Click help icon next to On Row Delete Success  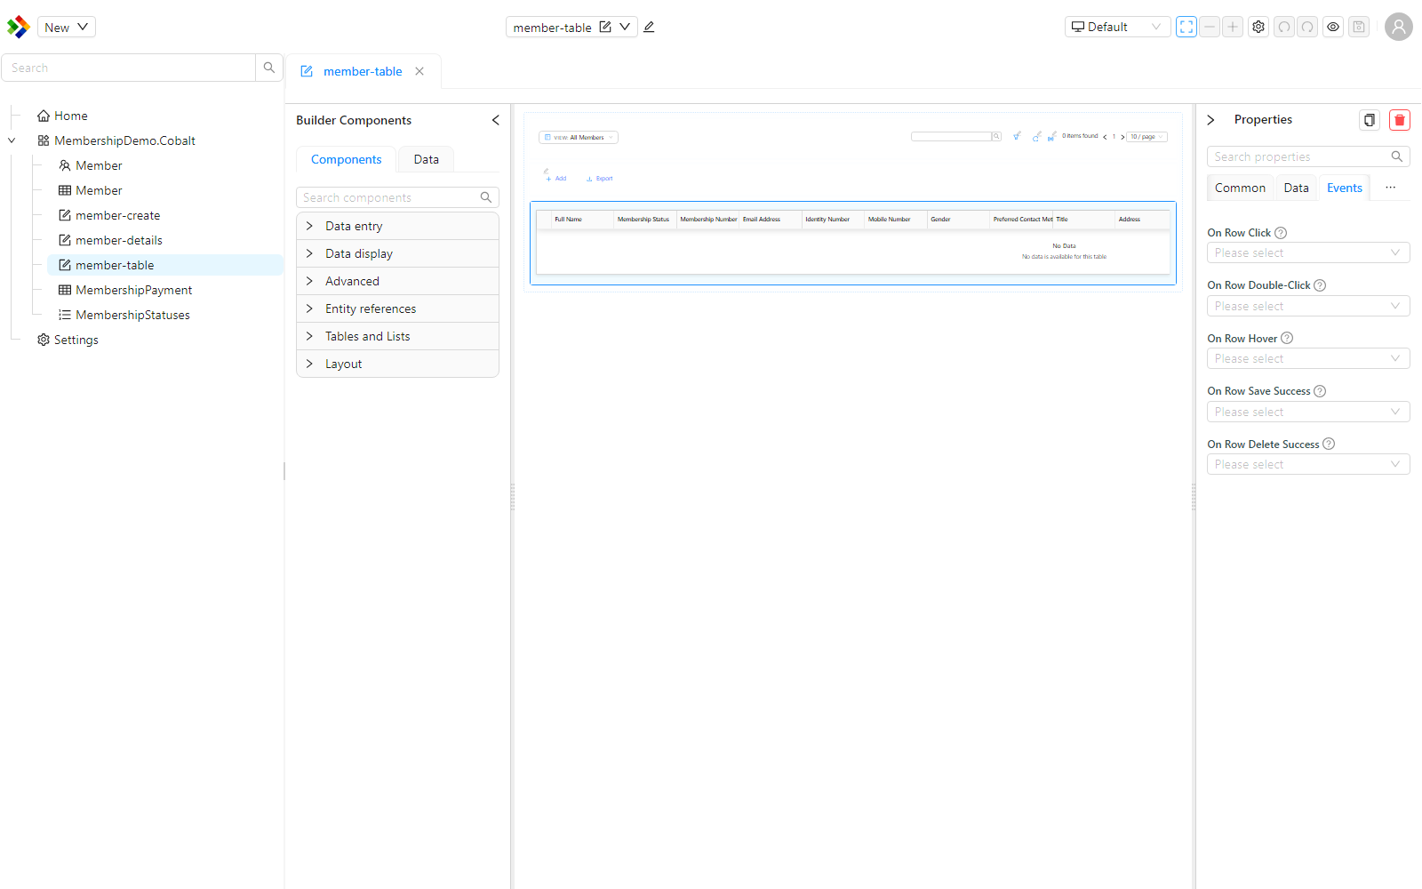(x=1329, y=444)
